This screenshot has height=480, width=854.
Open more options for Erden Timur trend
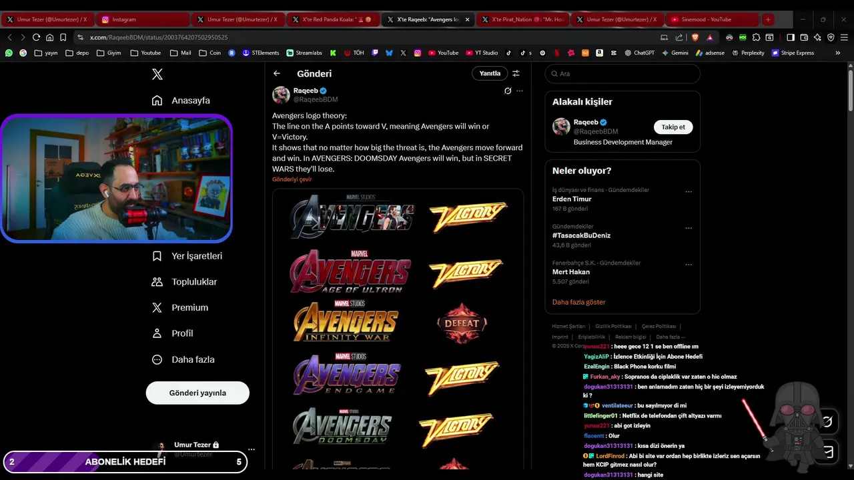tap(689, 192)
